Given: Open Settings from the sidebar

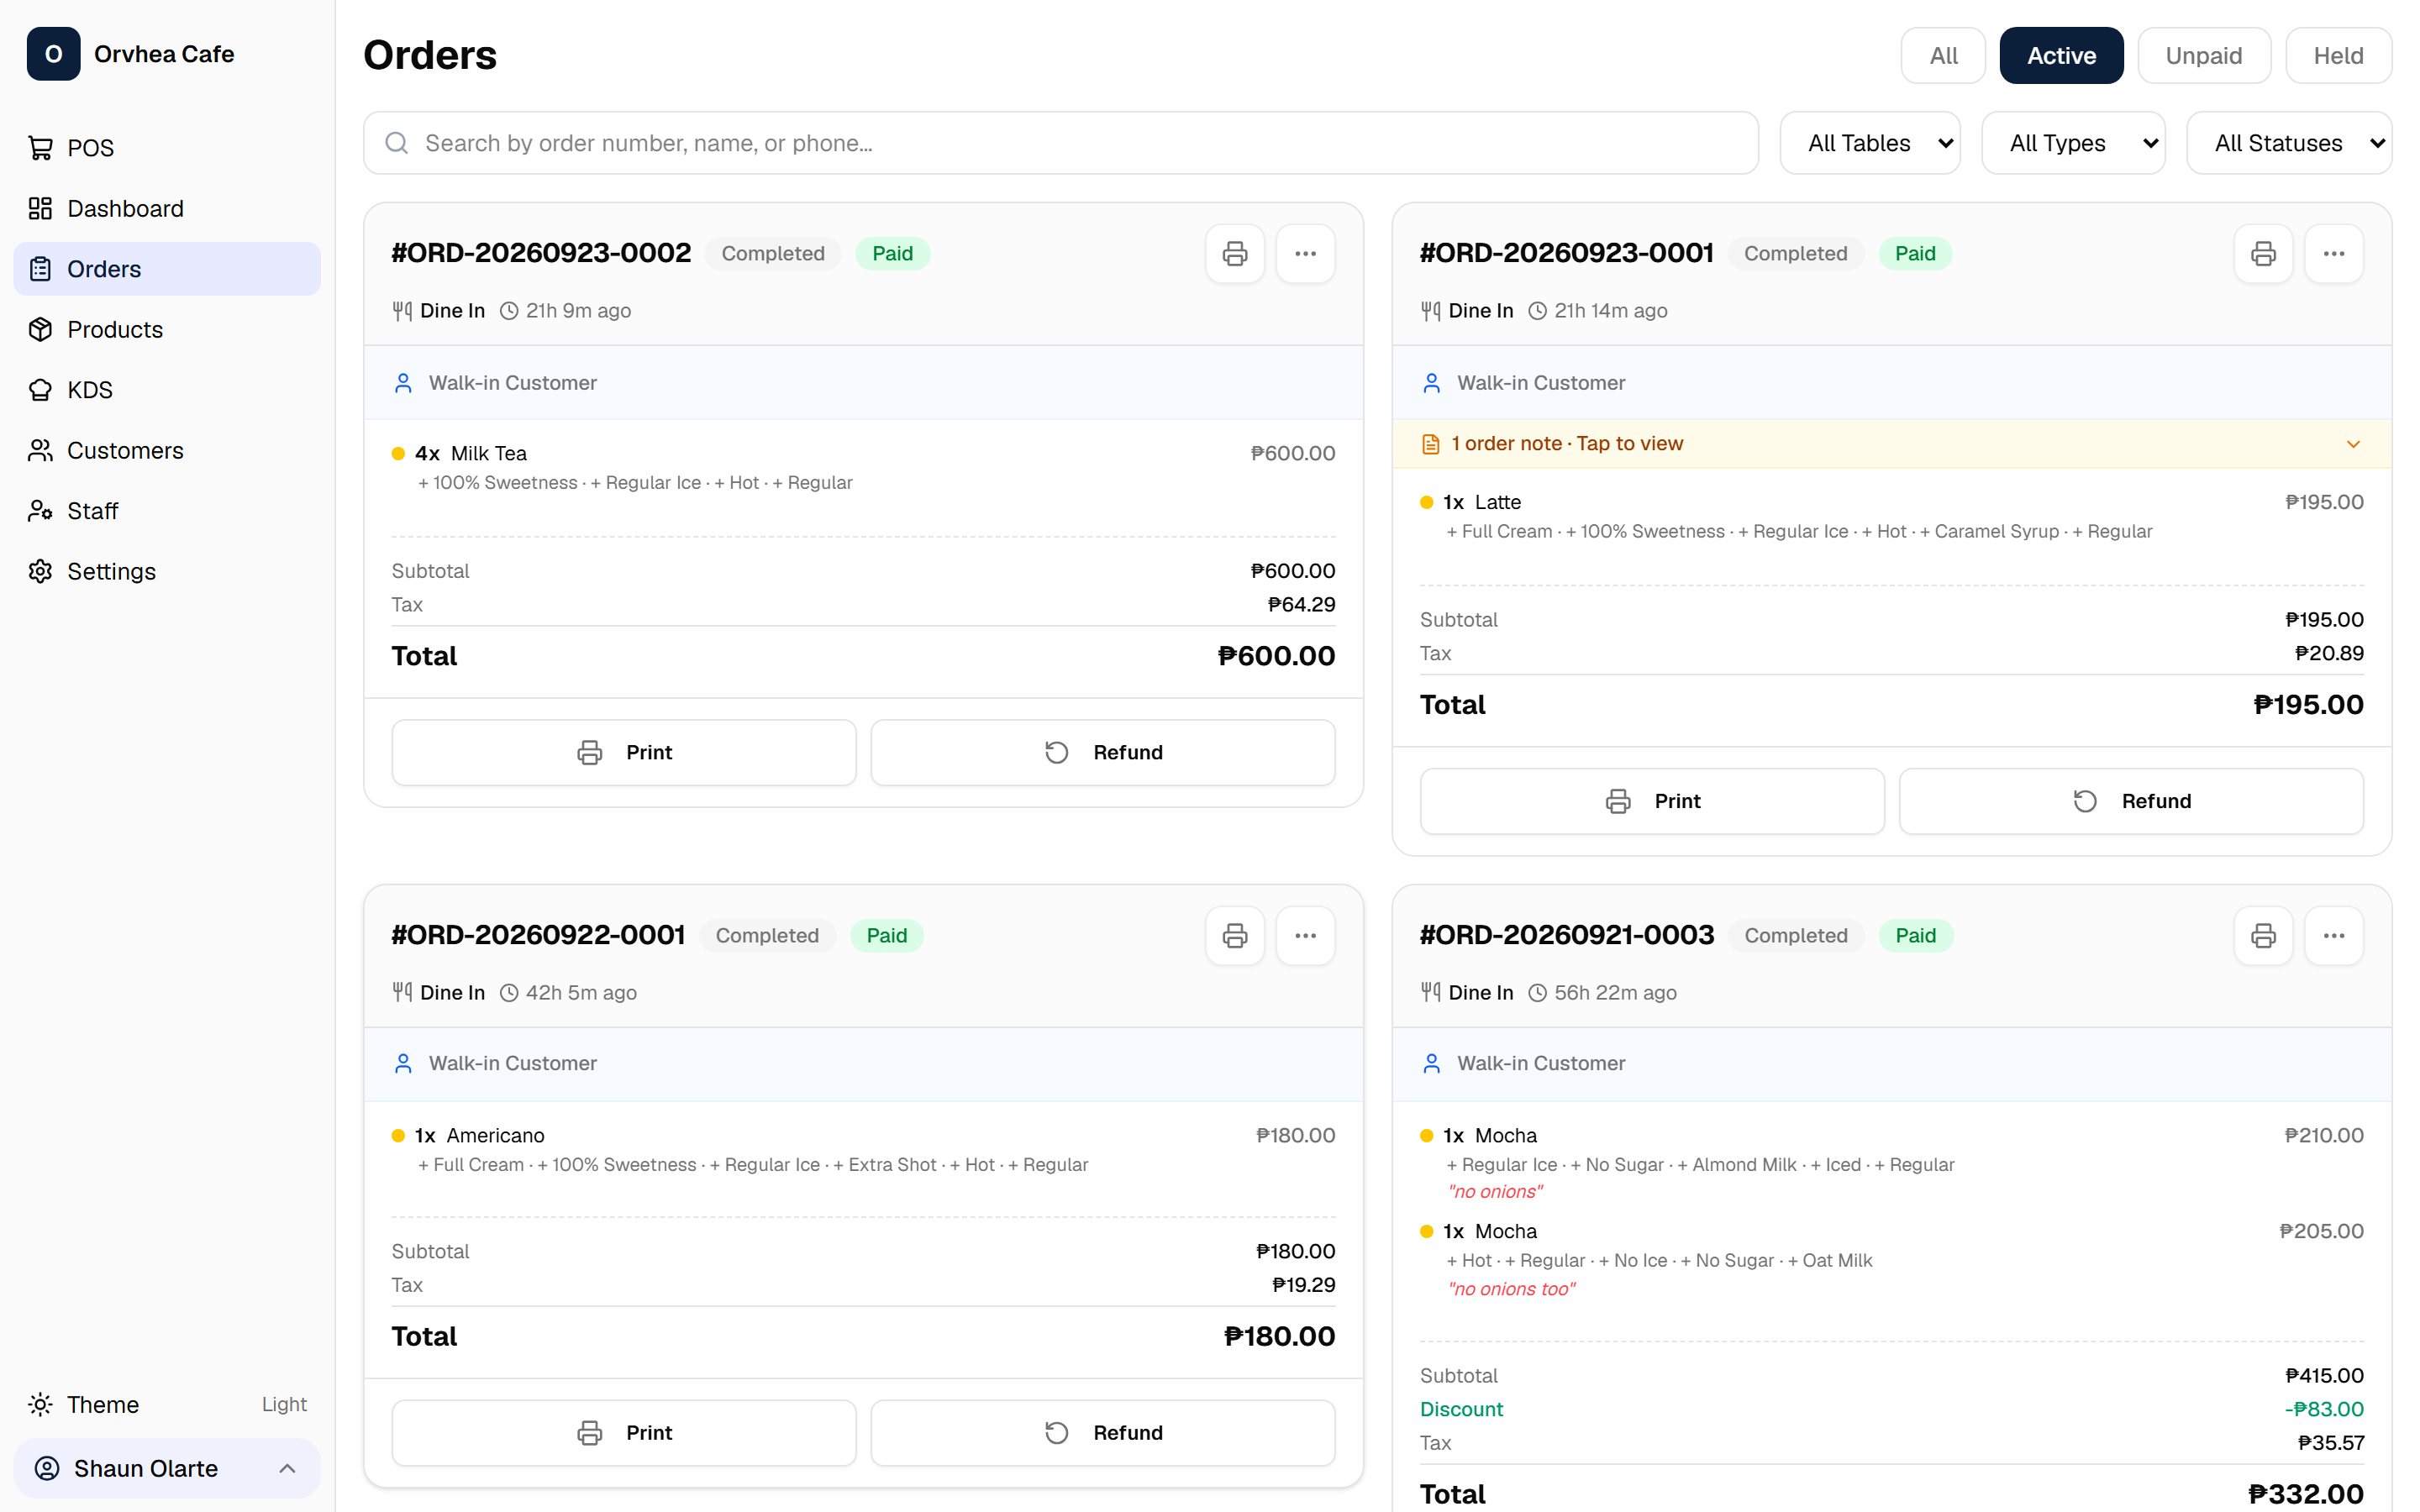Looking at the screenshot, I should 167,571.
